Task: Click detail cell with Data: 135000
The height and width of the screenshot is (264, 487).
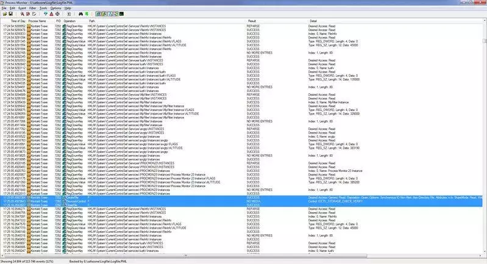Action: (334, 79)
